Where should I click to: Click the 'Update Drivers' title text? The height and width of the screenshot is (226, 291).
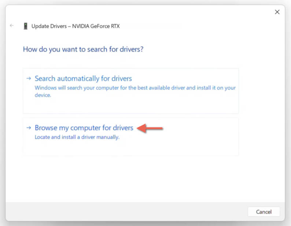(x=49, y=26)
